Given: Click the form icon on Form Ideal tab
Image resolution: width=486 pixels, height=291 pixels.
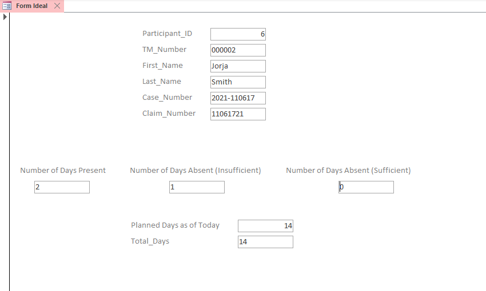Looking at the screenshot, I should click(x=7, y=6).
